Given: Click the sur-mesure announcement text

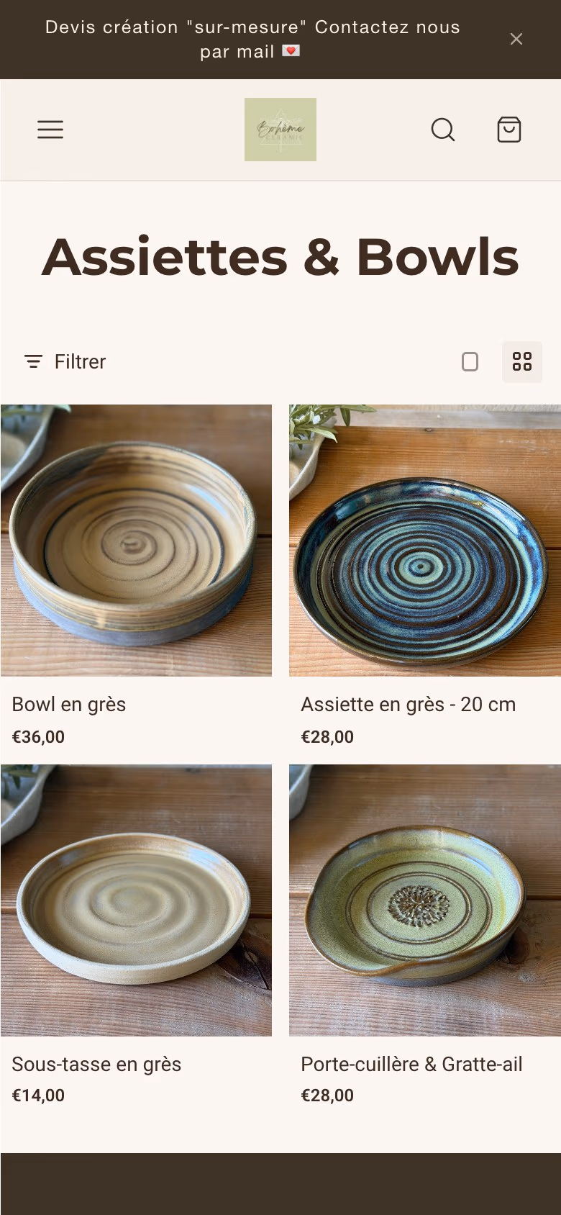Looking at the screenshot, I should 252,39.
